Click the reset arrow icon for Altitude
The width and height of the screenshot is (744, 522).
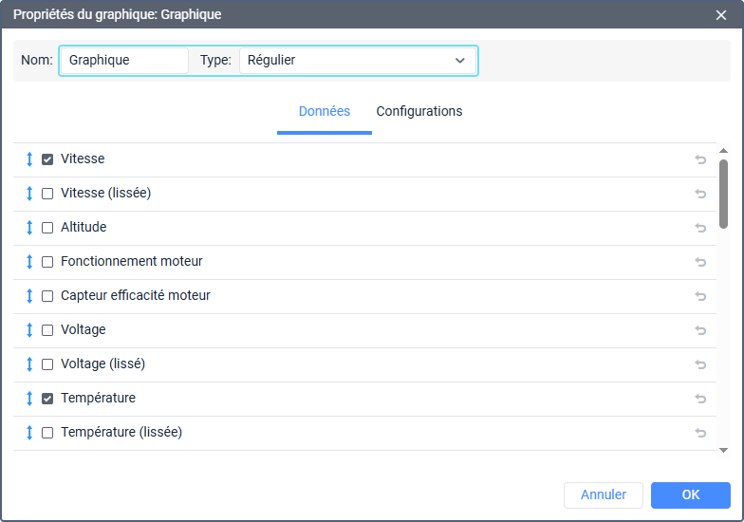(x=700, y=228)
